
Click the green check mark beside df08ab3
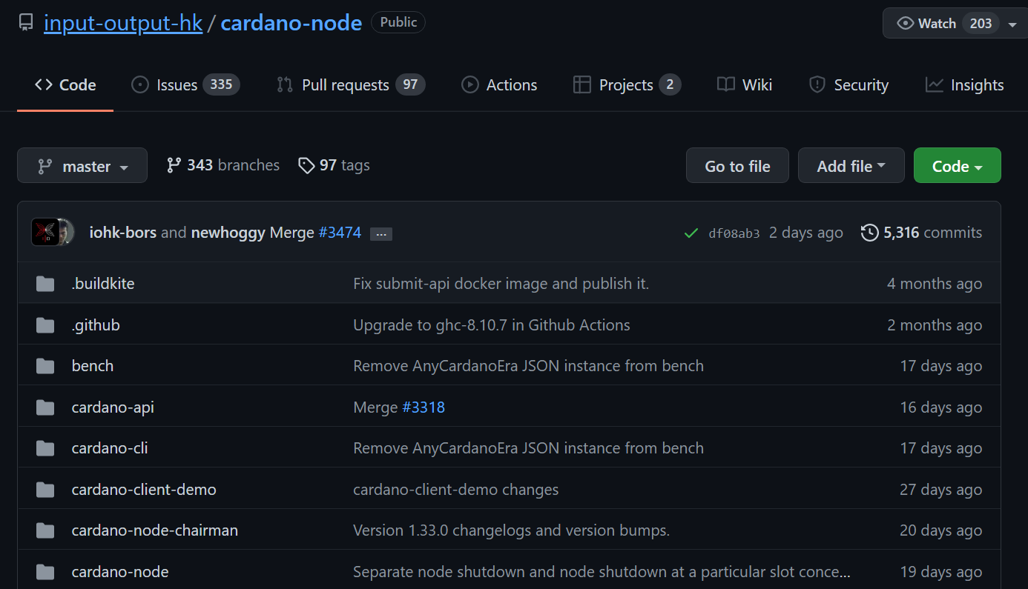[x=691, y=232]
